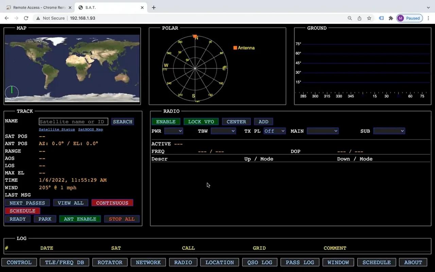
Task: Switch to the TLE/FREQ DB view
Action: click(64, 262)
